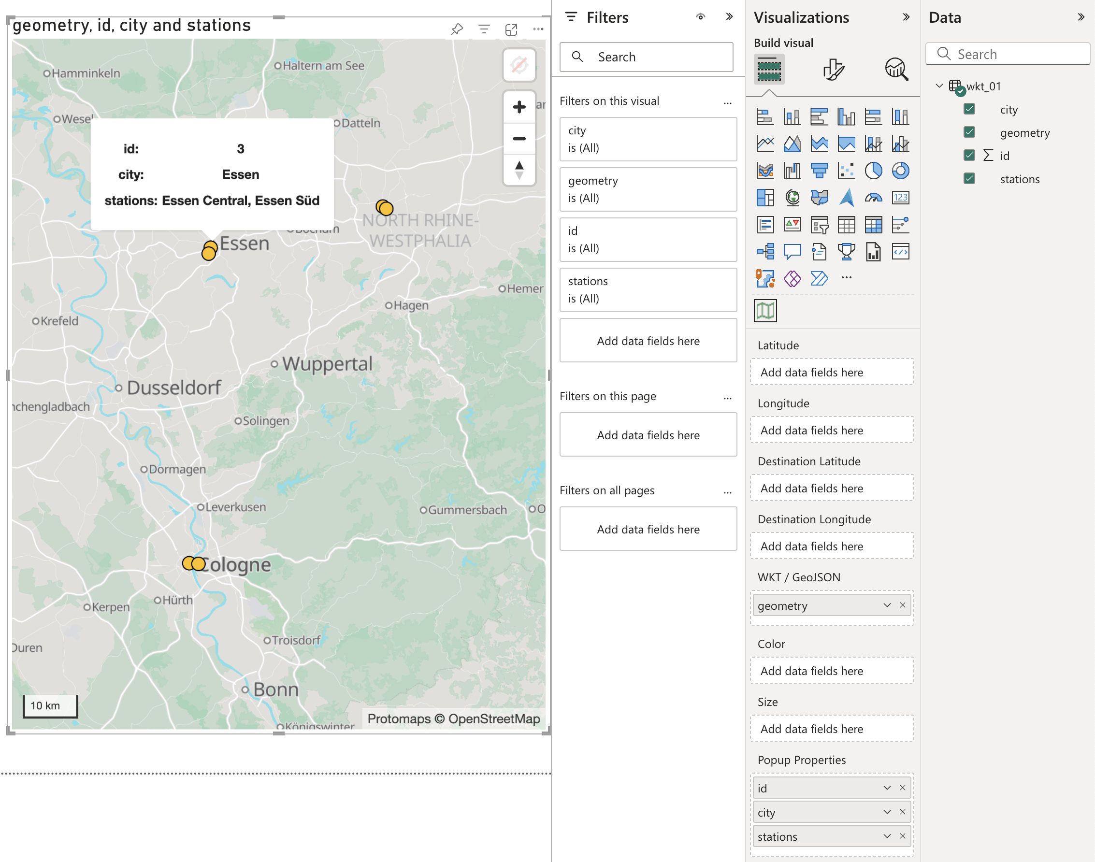
Task: Select the scatter chart visual
Action: (846, 171)
